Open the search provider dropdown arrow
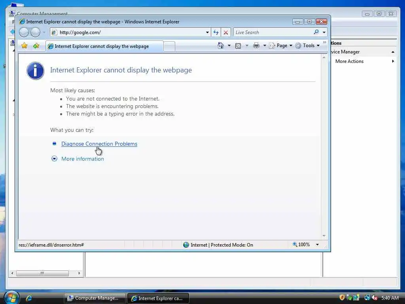Screen dimensions: 405x304 324,32
